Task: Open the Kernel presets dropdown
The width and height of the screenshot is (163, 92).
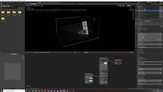Action: click(x=149, y=27)
